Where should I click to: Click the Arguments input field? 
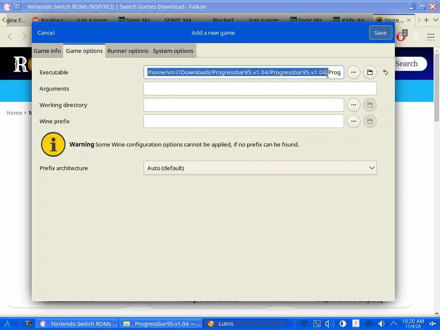point(260,89)
